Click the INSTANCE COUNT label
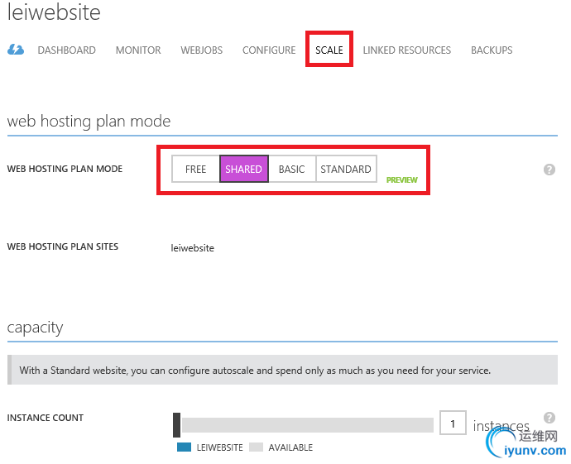This screenshot has width=571, height=464. (46, 418)
